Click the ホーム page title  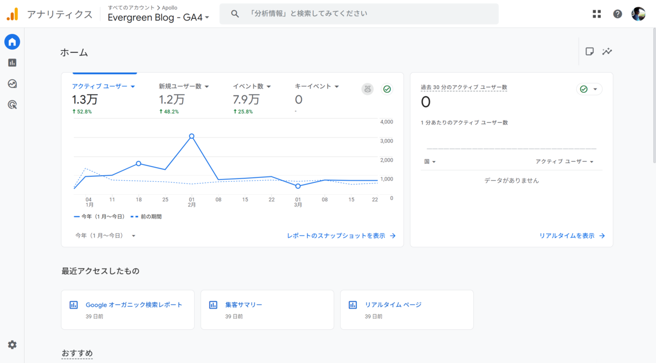[74, 53]
